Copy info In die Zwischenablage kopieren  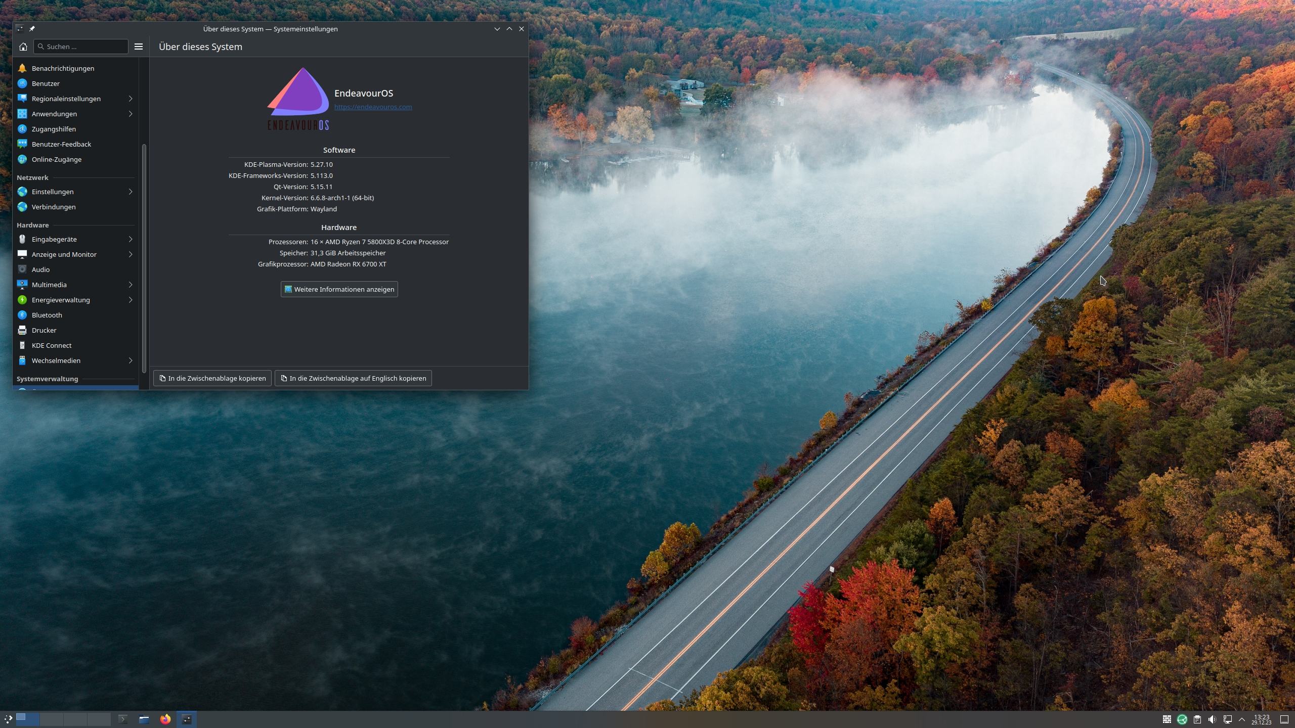coord(211,378)
